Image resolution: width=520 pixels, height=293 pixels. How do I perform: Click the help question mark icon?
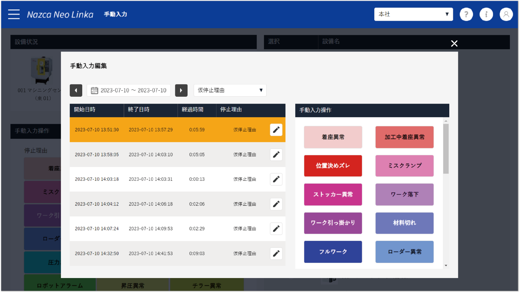click(x=466, y=14)
